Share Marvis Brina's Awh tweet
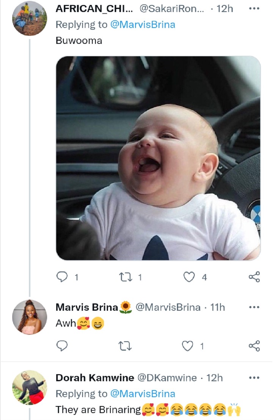The image size is (273, 420). 254,346
